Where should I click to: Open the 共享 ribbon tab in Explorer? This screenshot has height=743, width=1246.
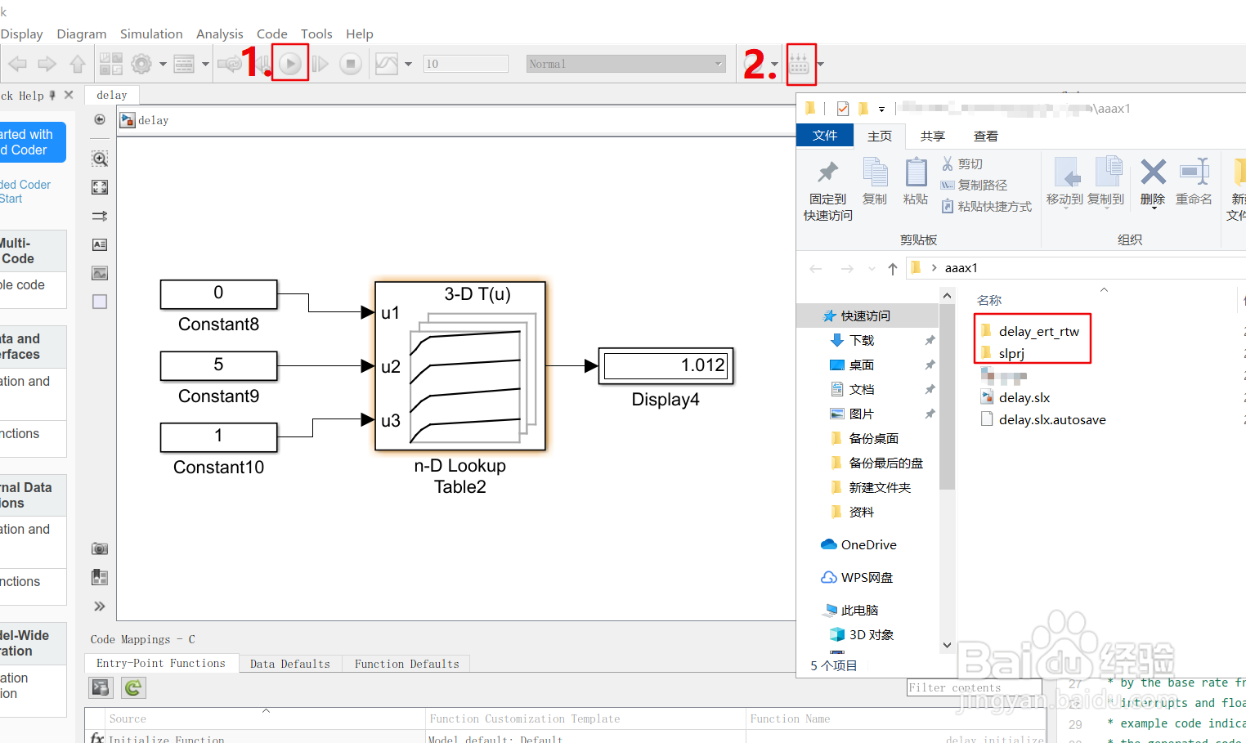(933, 136)
